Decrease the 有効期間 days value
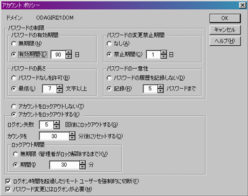248x196 pixels. (x=68, y=57)
